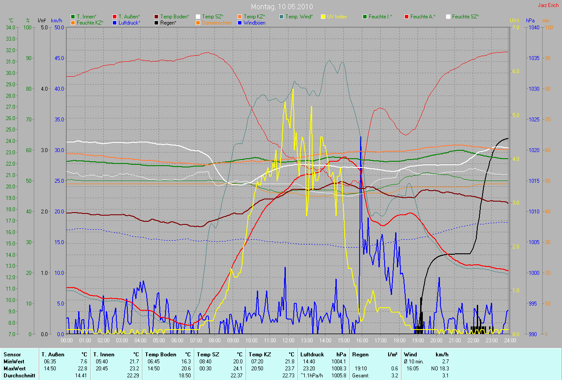Select the 'Windböen' legend label
The image size is (562, 380).
255,22
